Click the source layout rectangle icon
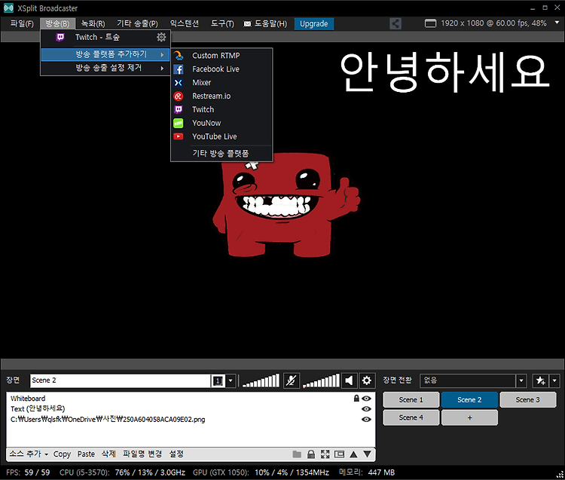 point(339,454)
